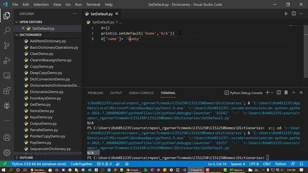Open the Edit menu
Screen dimensions: 308x173
26,4
